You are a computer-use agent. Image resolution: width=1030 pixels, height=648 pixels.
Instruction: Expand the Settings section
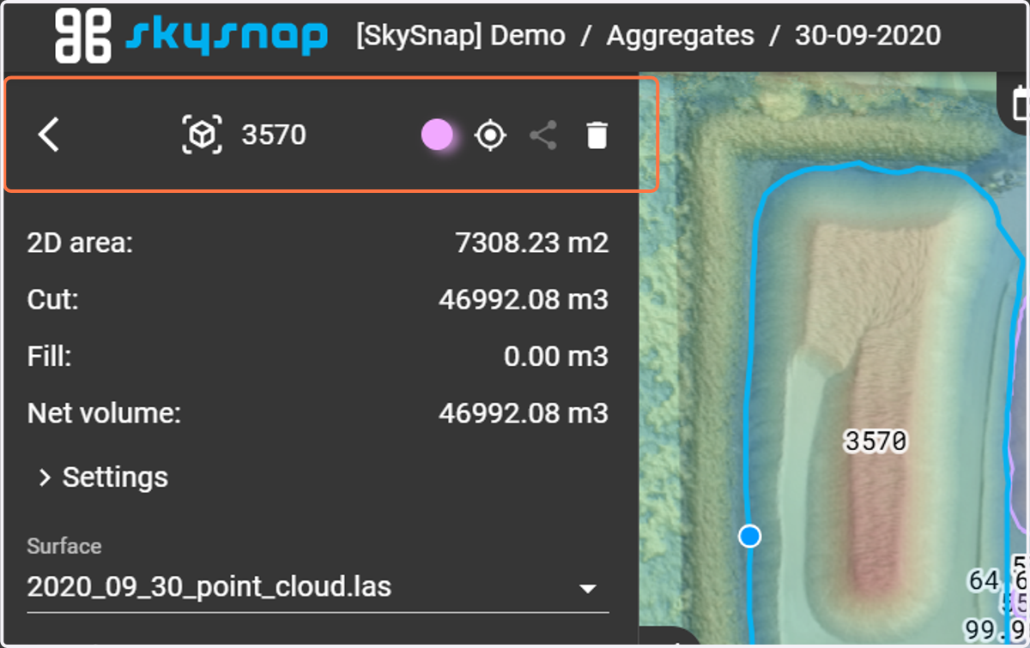(x=103, y=477)
